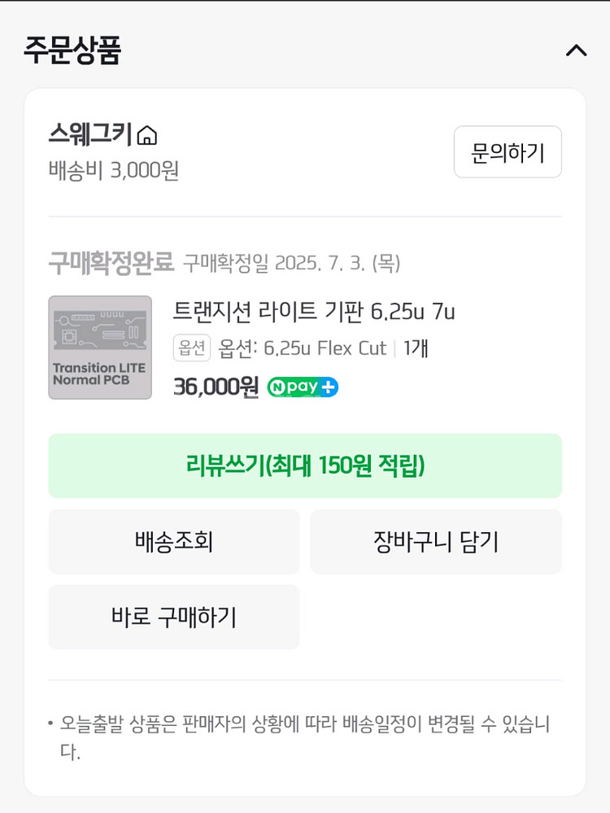
Task: Click the 구매확정일 2025. 7. 3. date text
Action: coord(291,263)
